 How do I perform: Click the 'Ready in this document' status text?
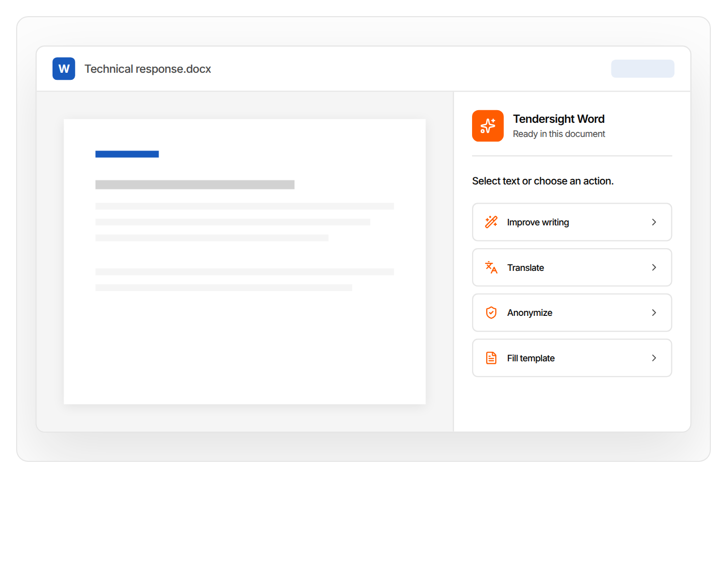click(x=559, y=134)
